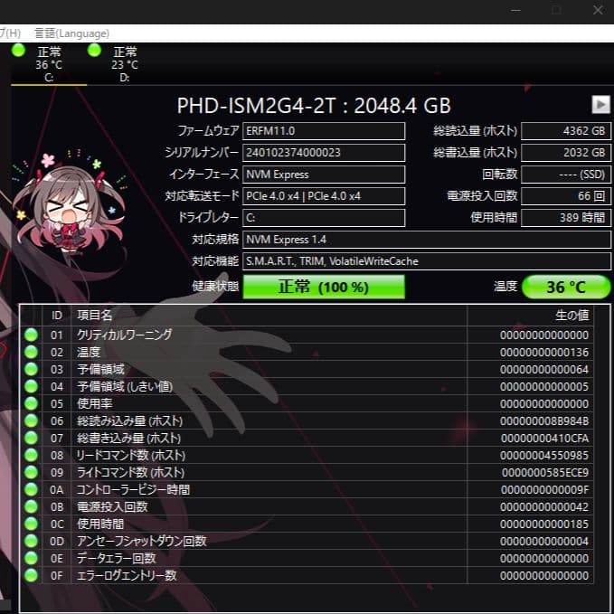Click the health status 正常 (100 %) bar
The width and height of the screenshot is (614, 614).
(324, 287)
